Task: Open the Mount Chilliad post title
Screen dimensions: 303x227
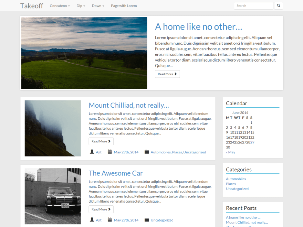Action: [x=129, y=105]
